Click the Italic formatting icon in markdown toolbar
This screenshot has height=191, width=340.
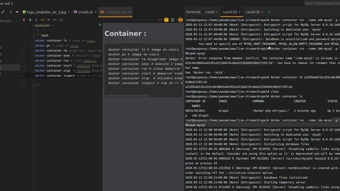(x=36, y=20)
